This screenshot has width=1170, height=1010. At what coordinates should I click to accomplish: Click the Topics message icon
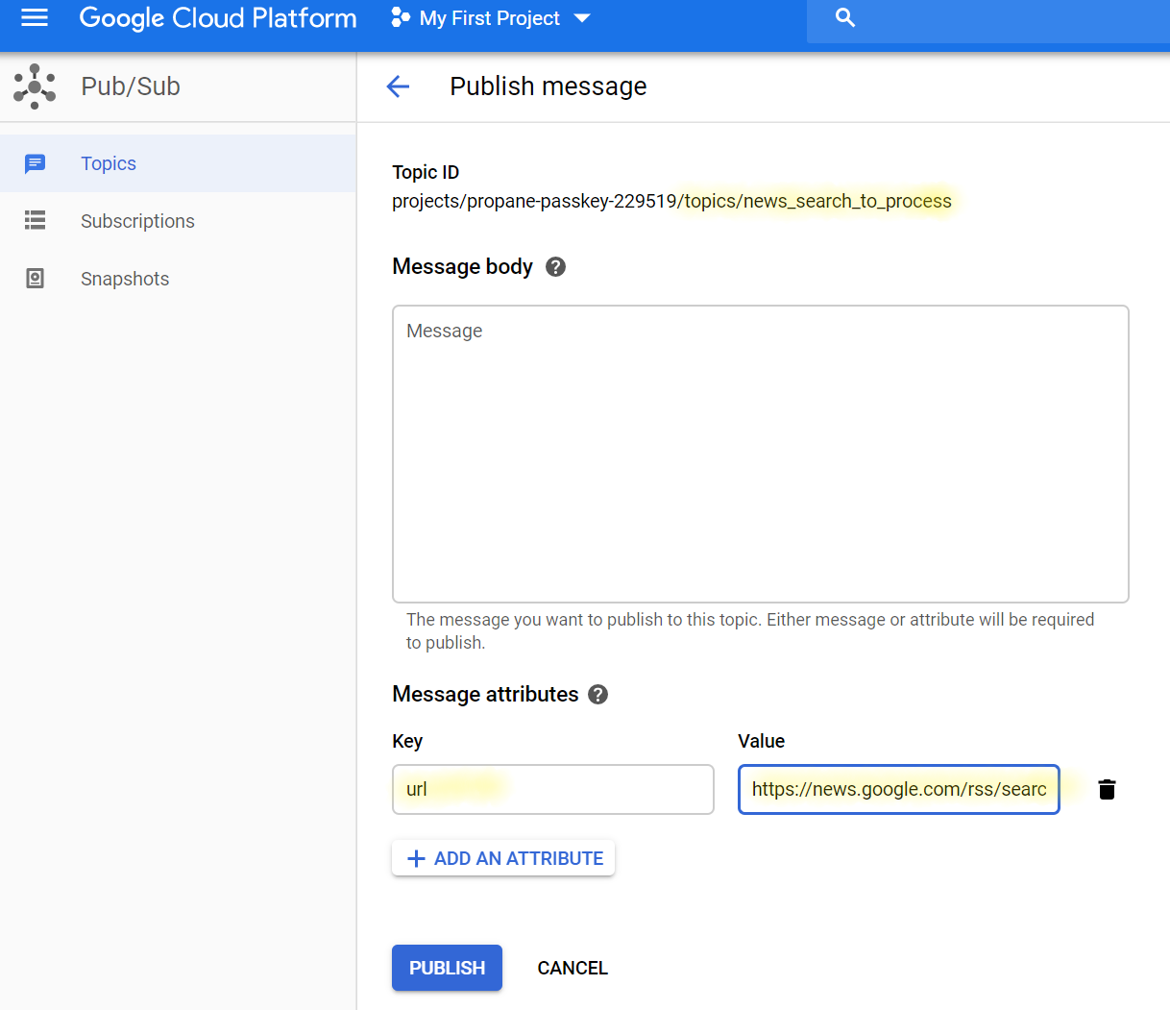pos(35,163)
